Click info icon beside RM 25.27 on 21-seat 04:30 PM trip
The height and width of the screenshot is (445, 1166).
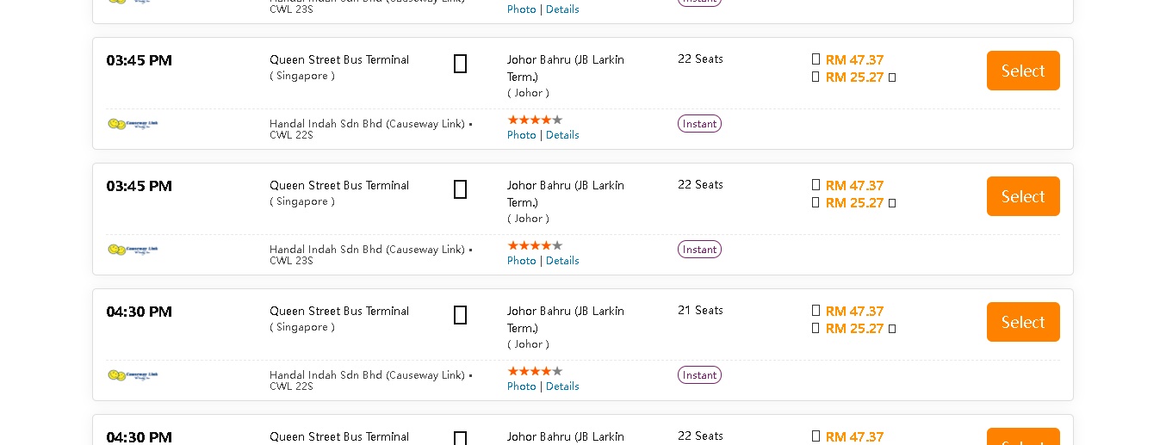click(x=892, y=329)
